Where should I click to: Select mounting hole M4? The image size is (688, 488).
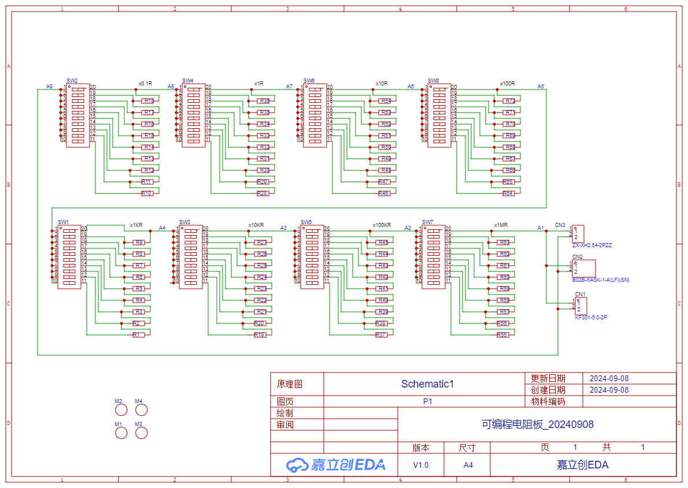(x=141, y=410)
